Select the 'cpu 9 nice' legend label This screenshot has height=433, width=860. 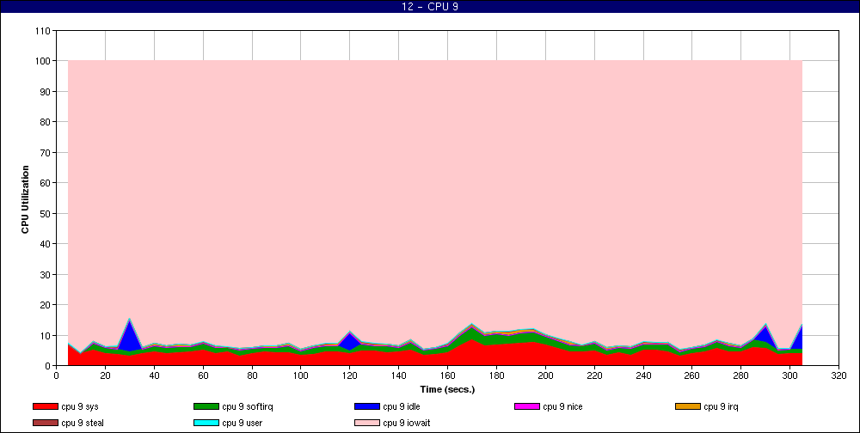pos(562,406)
